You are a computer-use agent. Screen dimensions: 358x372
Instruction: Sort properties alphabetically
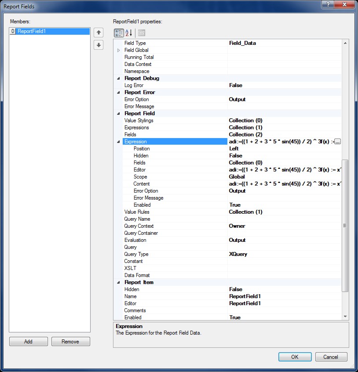(129, 33)
